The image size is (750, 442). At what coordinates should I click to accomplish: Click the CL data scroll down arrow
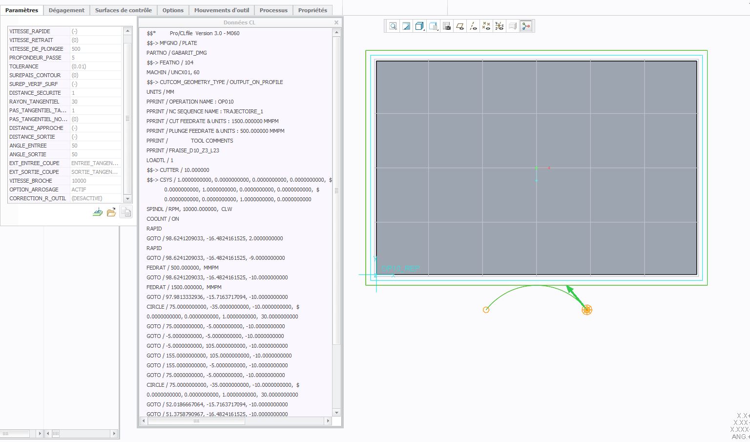pyautogui.click(x=336, y=413)
